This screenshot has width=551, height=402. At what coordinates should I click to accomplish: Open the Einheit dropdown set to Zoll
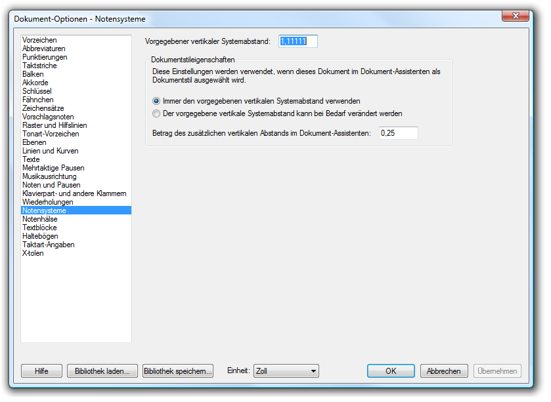pyautogui.click(x=286, y=371)
